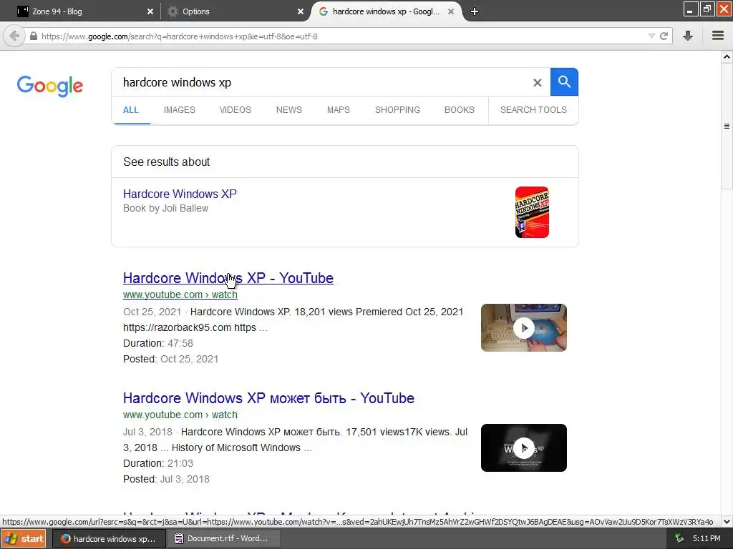Select the MAPS search tab
Viewport: 733px width, 549px height.
(339, 109)
